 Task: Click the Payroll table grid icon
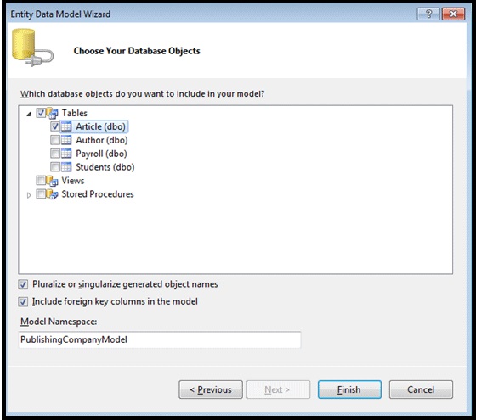tap(66, 154)
